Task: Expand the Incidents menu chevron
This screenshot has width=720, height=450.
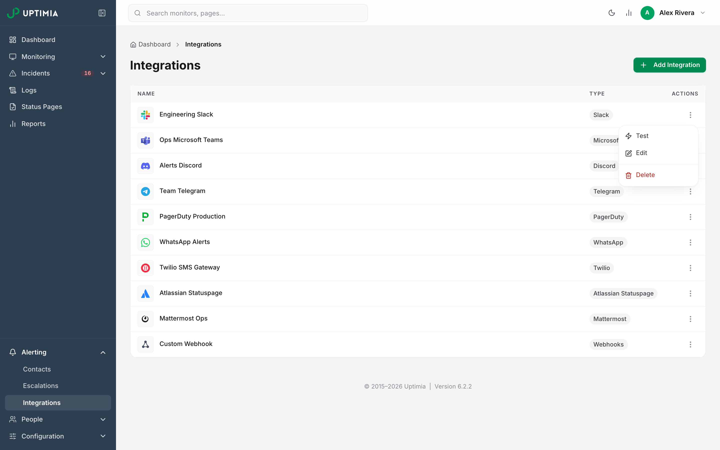Action: tap(103, 73)
